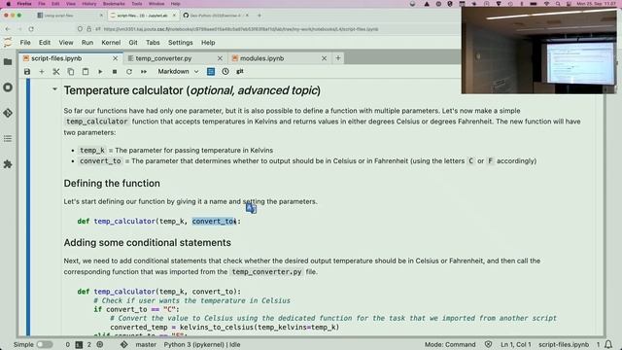Open the JupyterLab Help menu

click(208, 43)
